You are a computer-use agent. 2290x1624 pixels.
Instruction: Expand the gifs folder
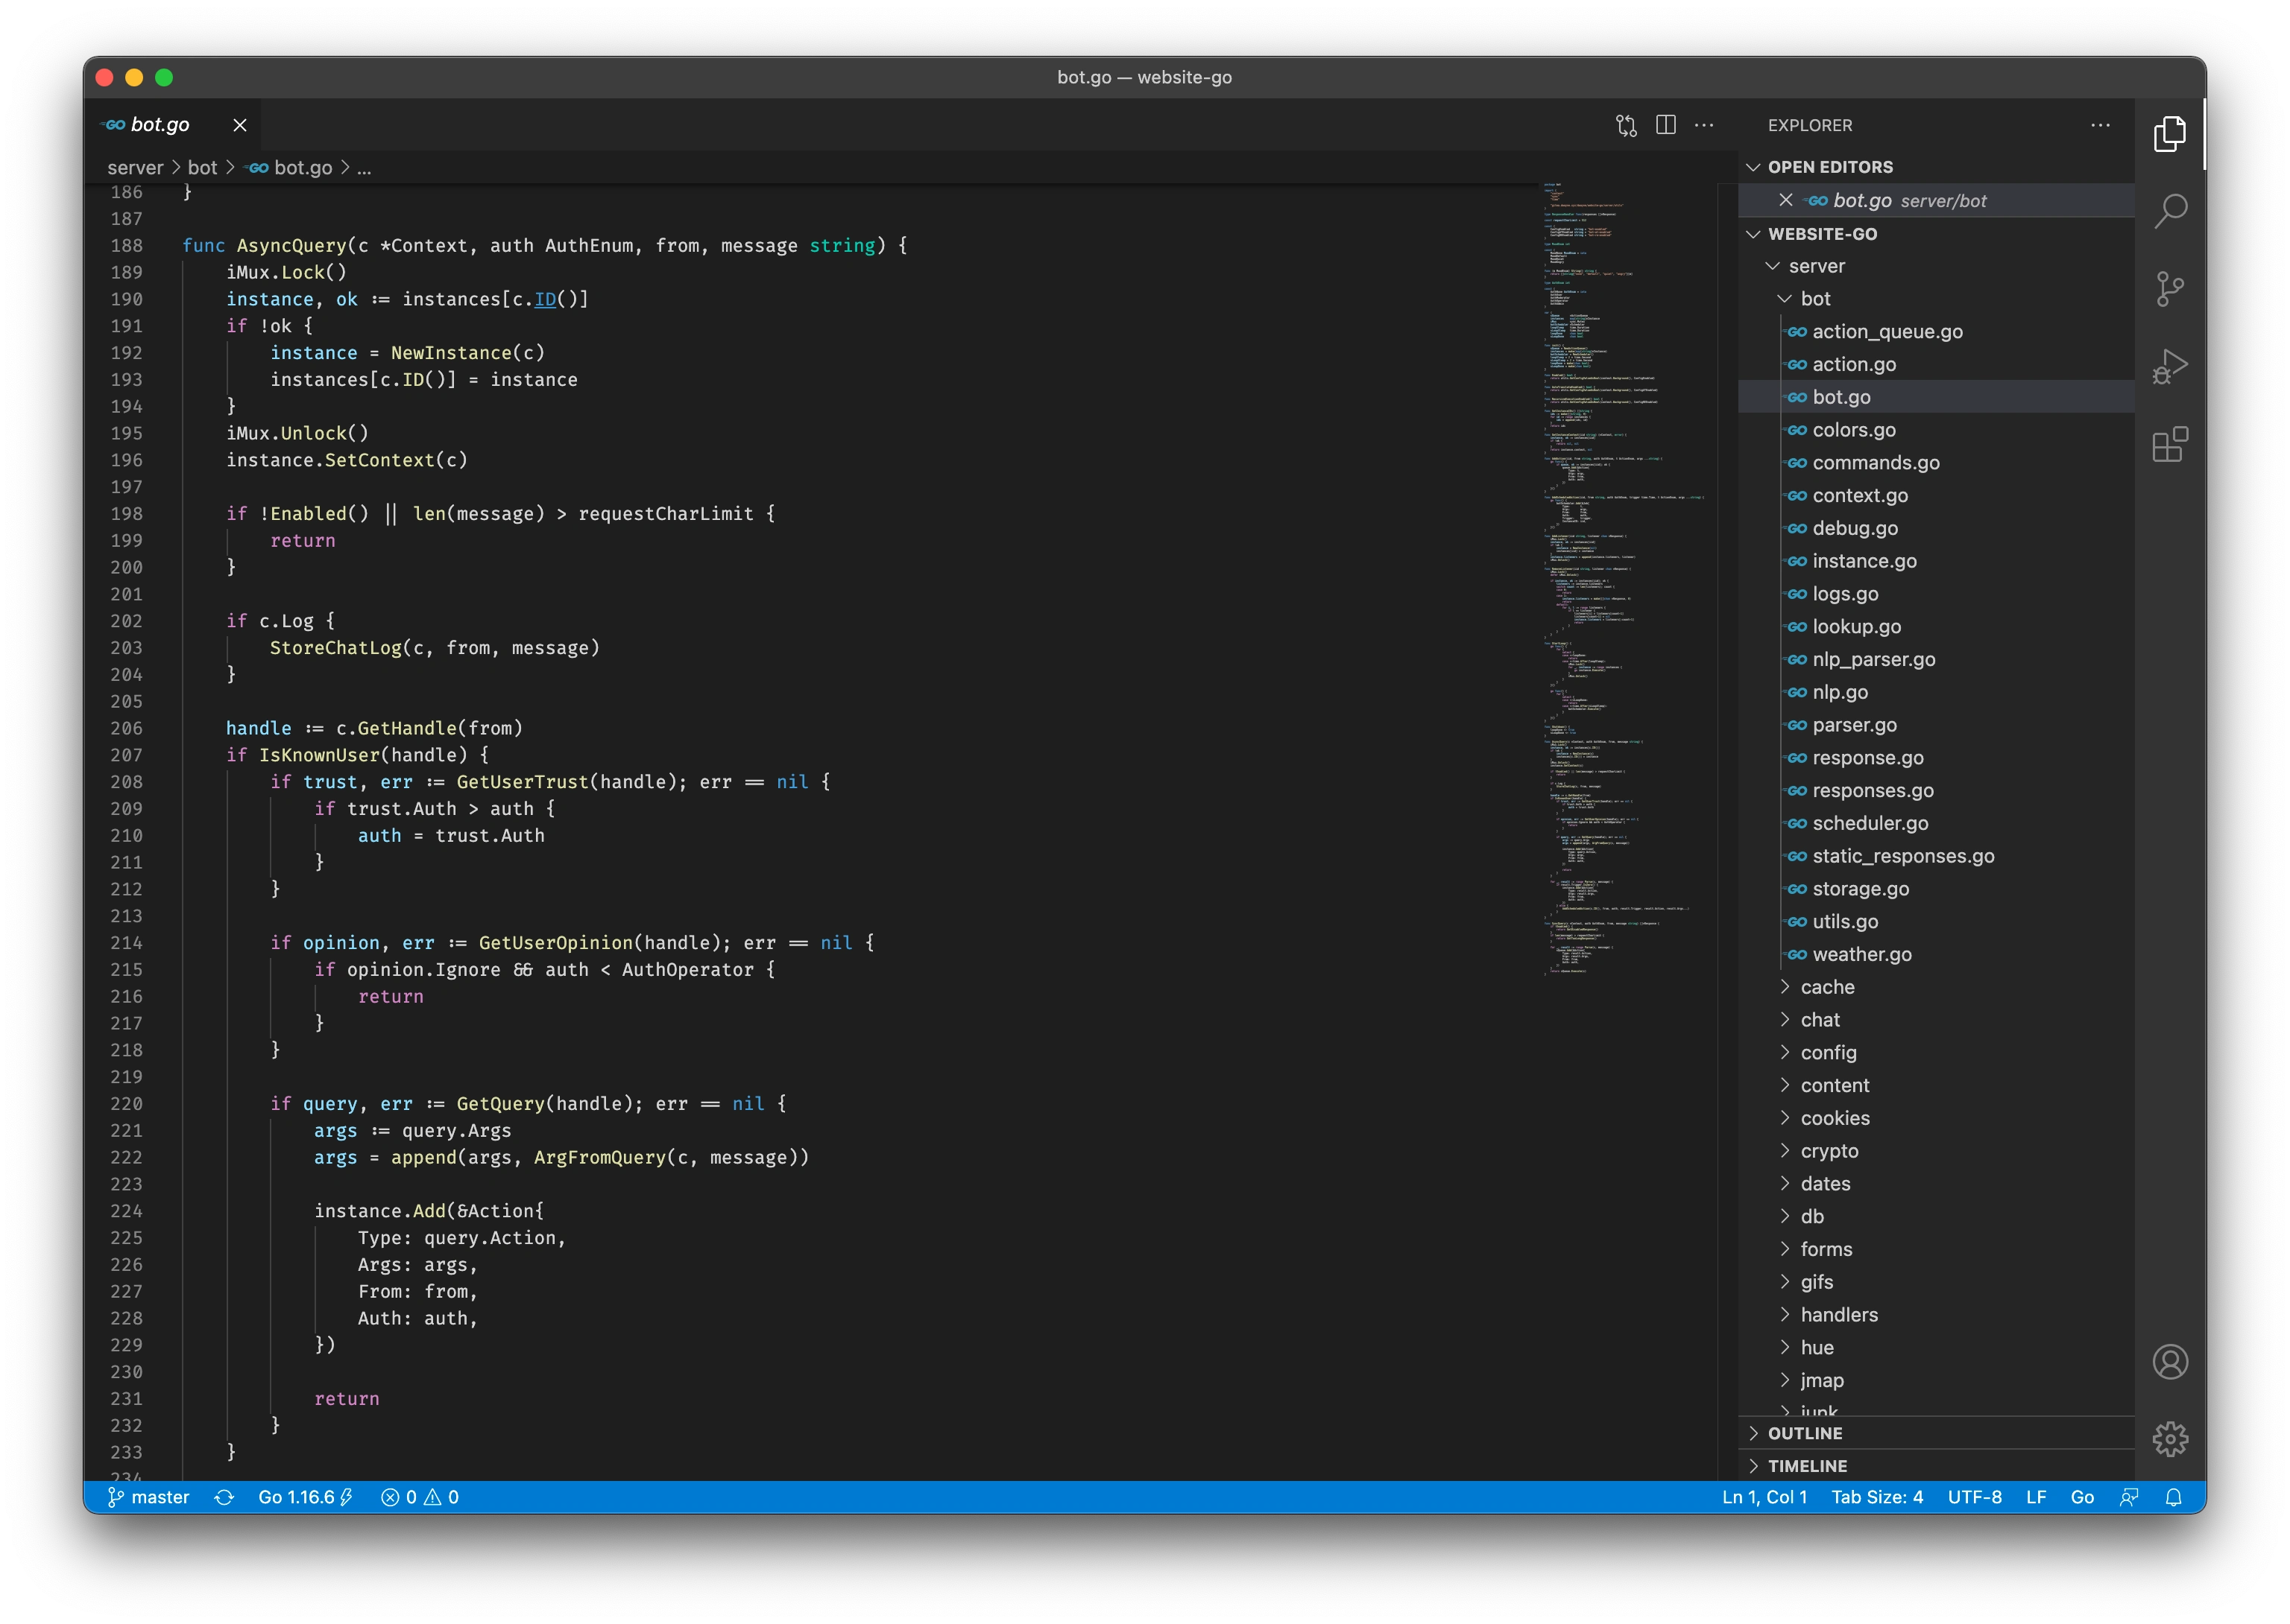coord(1936,1282)
